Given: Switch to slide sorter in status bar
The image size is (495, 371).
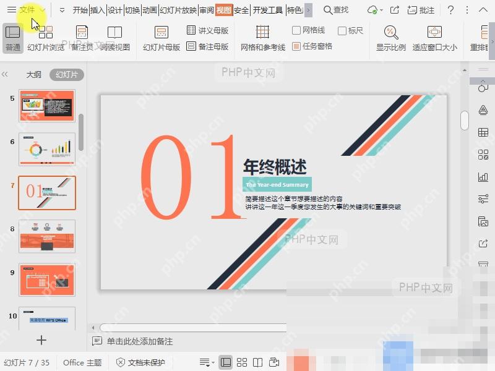Looking at the screenshot, I should tap(242, 362).
